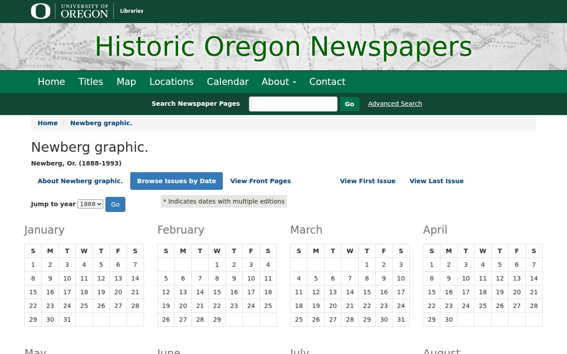Open the Locations navigation item
Image resolution: width=567 pixels, height=354 pixels.
coord(171,82)
